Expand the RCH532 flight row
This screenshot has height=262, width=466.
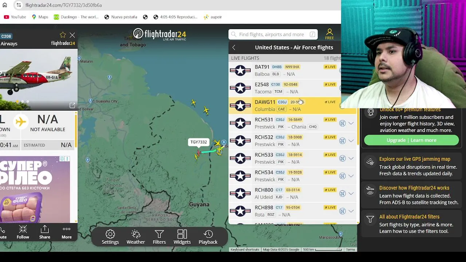(x=351, y=141)
